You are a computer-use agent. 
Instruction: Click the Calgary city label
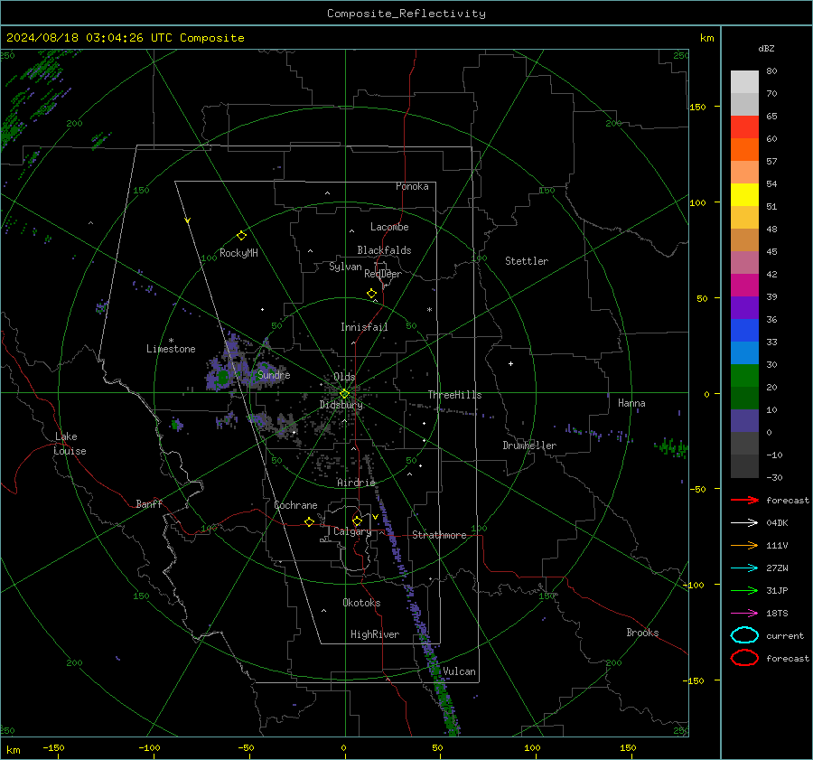[x=352, y=531]
